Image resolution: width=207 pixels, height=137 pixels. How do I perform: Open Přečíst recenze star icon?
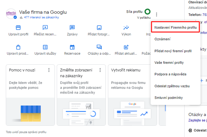pyautogui.click(x=45, y=28)
